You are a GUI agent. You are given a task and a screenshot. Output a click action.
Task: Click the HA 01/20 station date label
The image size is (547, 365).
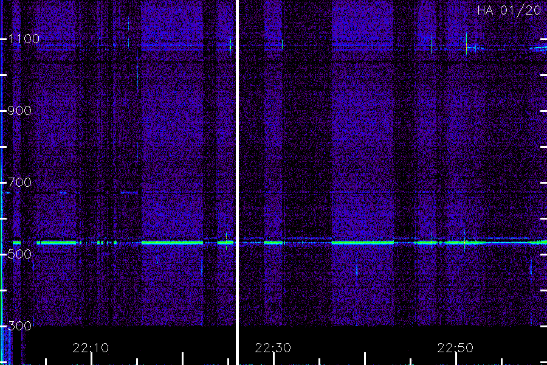pyautogui.click(x=509, y=10)
